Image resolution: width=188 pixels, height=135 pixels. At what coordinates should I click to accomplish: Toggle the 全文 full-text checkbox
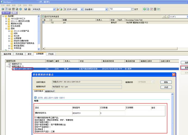pyautogui.click(x=133, y=9)
